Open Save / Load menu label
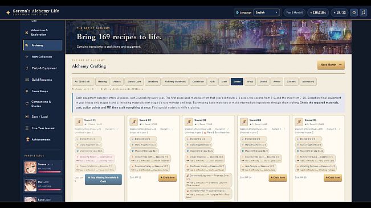This screenshot has height=208, width=371. 39,117
